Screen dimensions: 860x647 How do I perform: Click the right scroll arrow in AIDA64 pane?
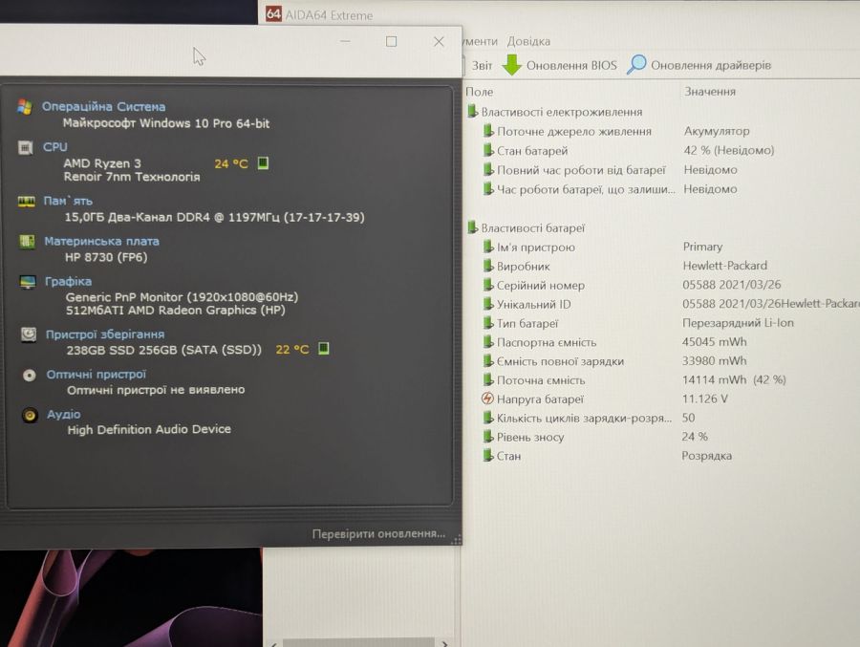[444, 643]
